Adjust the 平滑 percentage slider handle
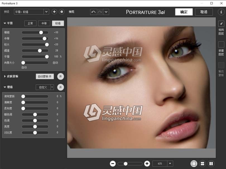Viewport: 226px width, 169px height. 47,57
